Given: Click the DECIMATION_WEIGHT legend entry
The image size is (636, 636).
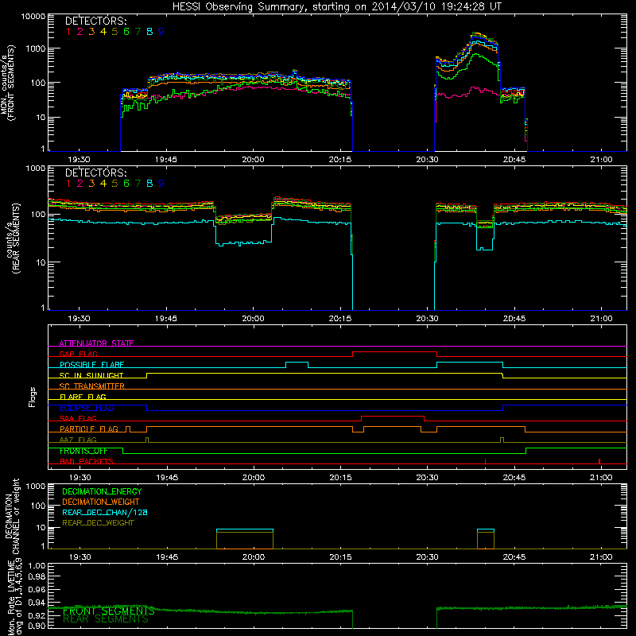Looking at the screenshot, I should (x=101, y=502).
